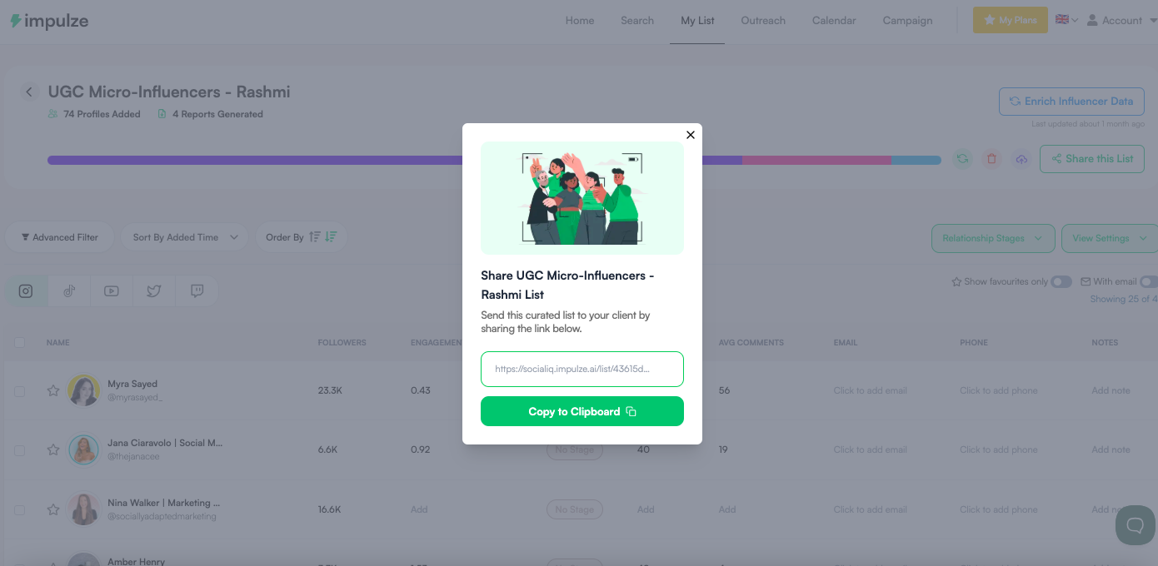Image resolution: width=1158 pixels, height=566 pixels.
Task: Open the View Settings dropdown
Action: coord(1110,238)
